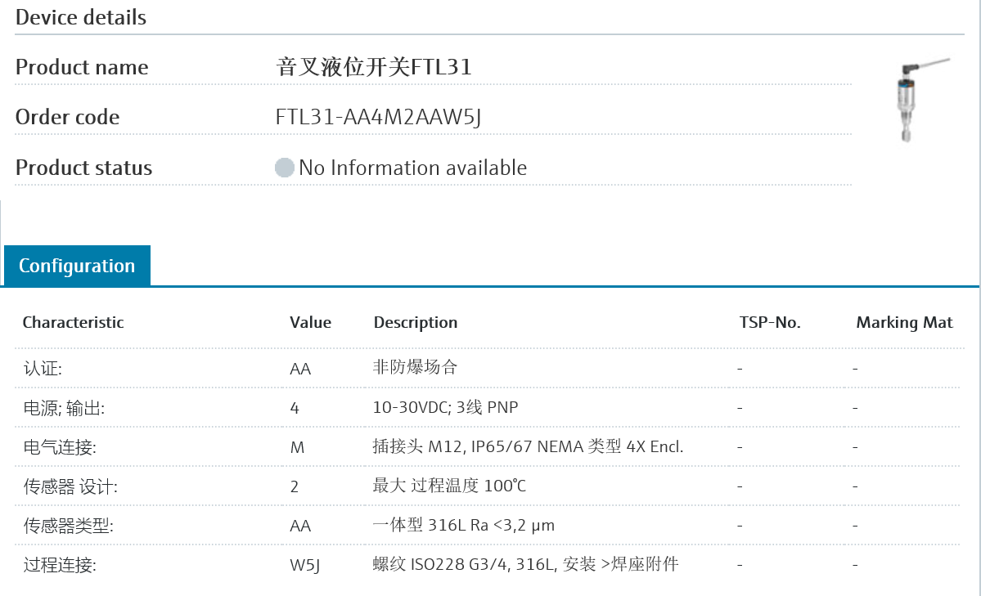Click the product name 音叉液位开关FTL31
981x596 pixels.
pos(374,67)
